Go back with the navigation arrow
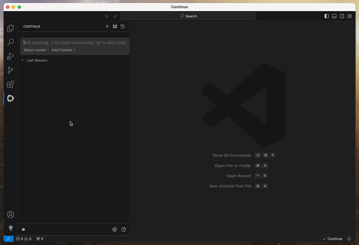359x245 pixels. point(107,16)
